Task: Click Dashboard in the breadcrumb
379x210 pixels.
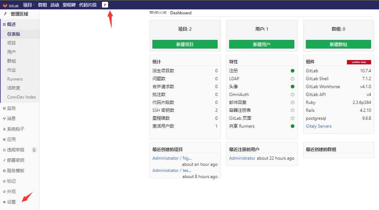Action: coord(181,13)
